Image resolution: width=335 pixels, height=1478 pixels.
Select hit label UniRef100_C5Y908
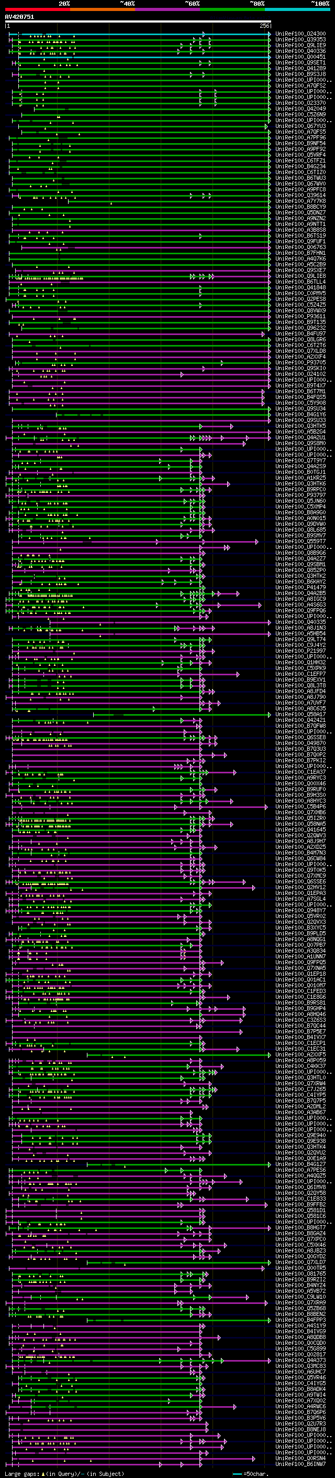point(300,403)
